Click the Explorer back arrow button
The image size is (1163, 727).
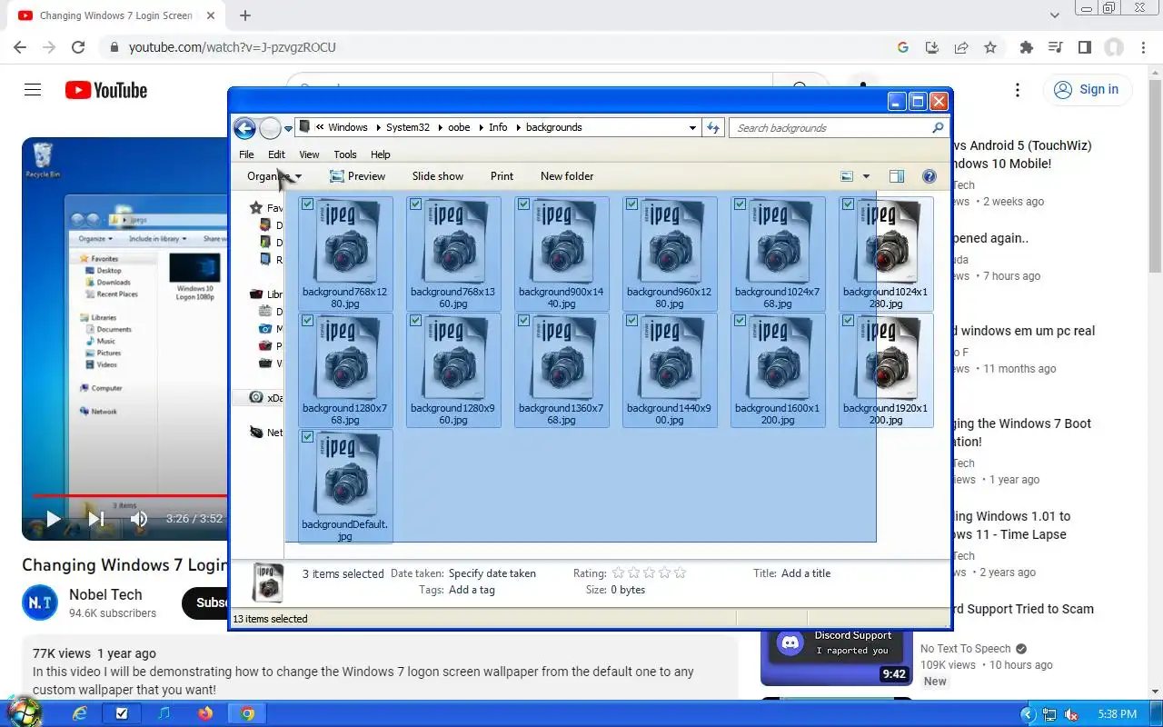(x=244, y=128)
